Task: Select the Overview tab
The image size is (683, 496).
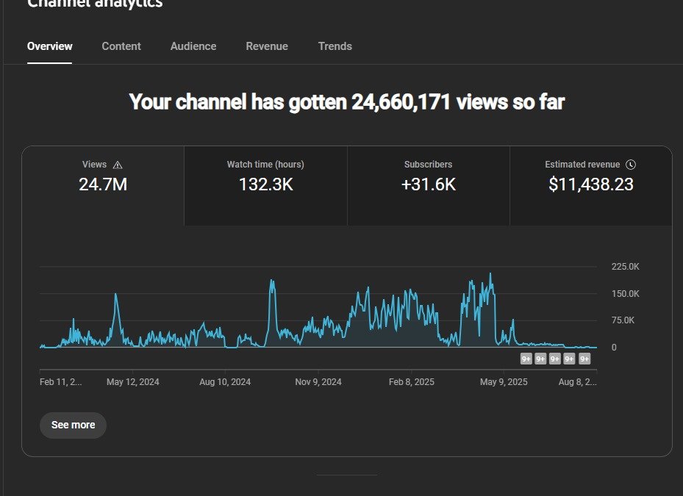Action: coord(50,46)
